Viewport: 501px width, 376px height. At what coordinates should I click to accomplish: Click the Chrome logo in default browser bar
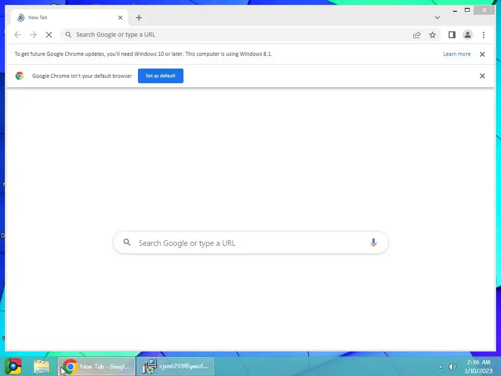[20, 76]
